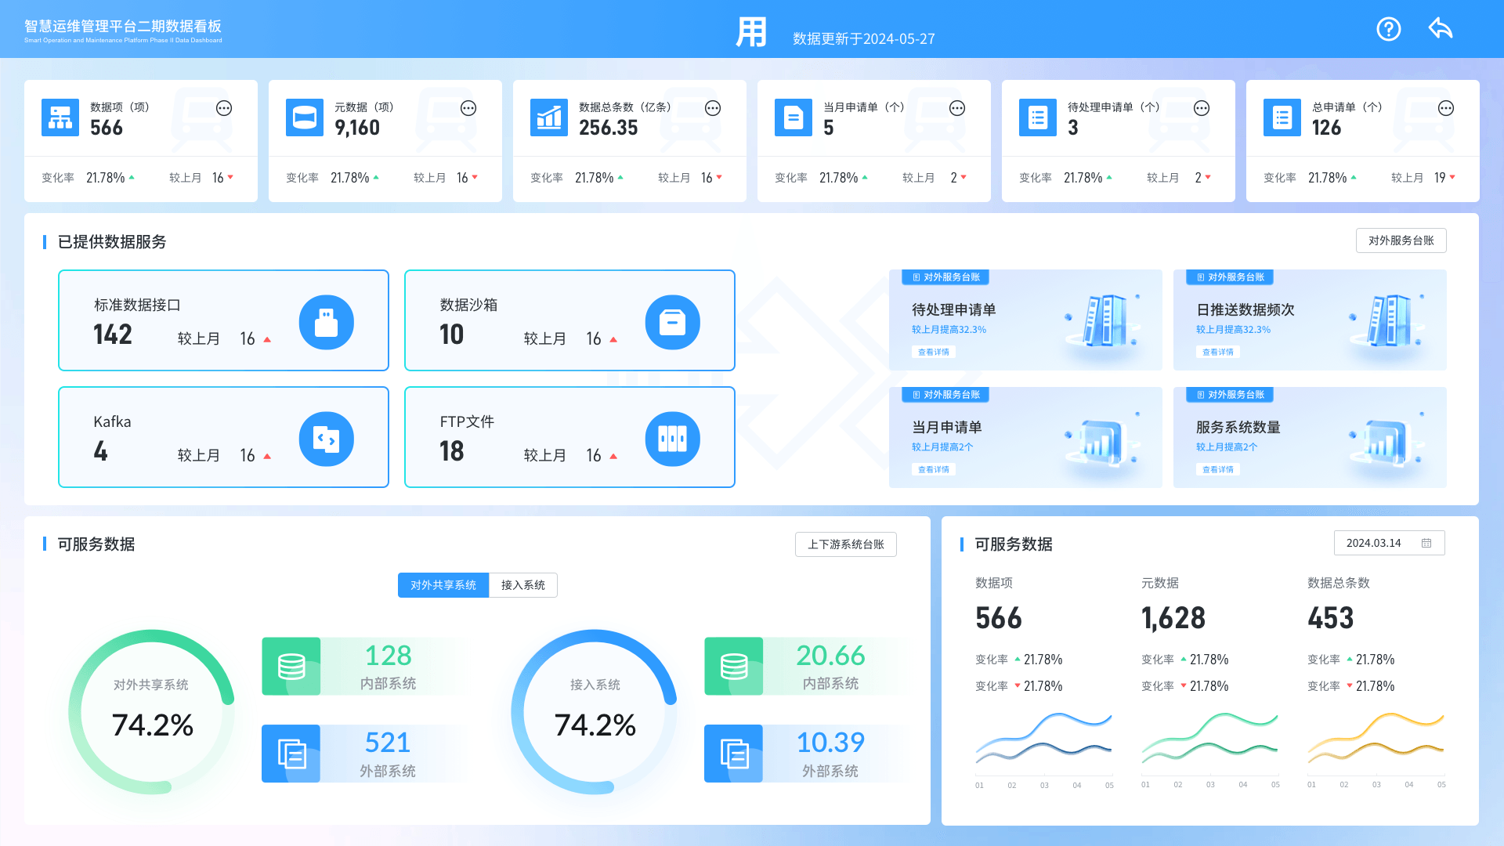This screenshot has height=846, width=1504.
Task: Open more options on 元数据 card
Action: coord(468,108)
